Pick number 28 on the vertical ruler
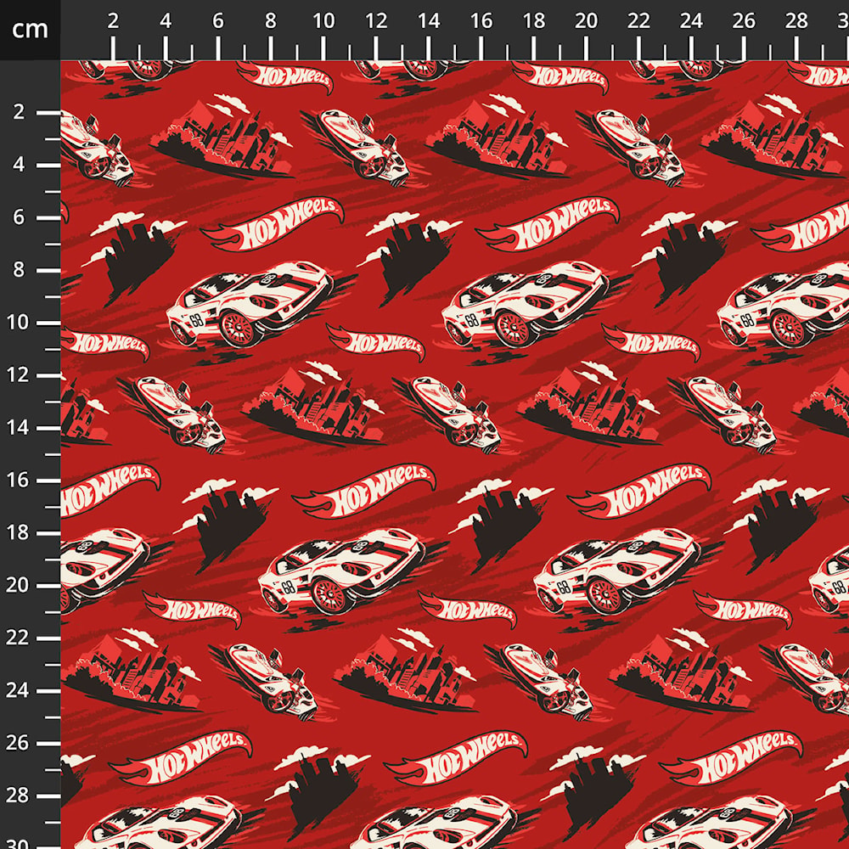The height and width of the screenshot is (849, 849). [x=17, y=795]
